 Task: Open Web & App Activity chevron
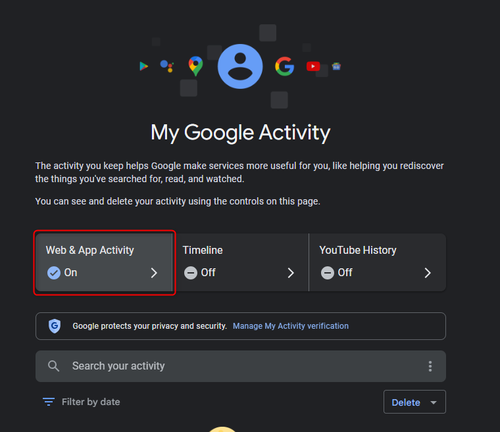[x=154, y=273]
